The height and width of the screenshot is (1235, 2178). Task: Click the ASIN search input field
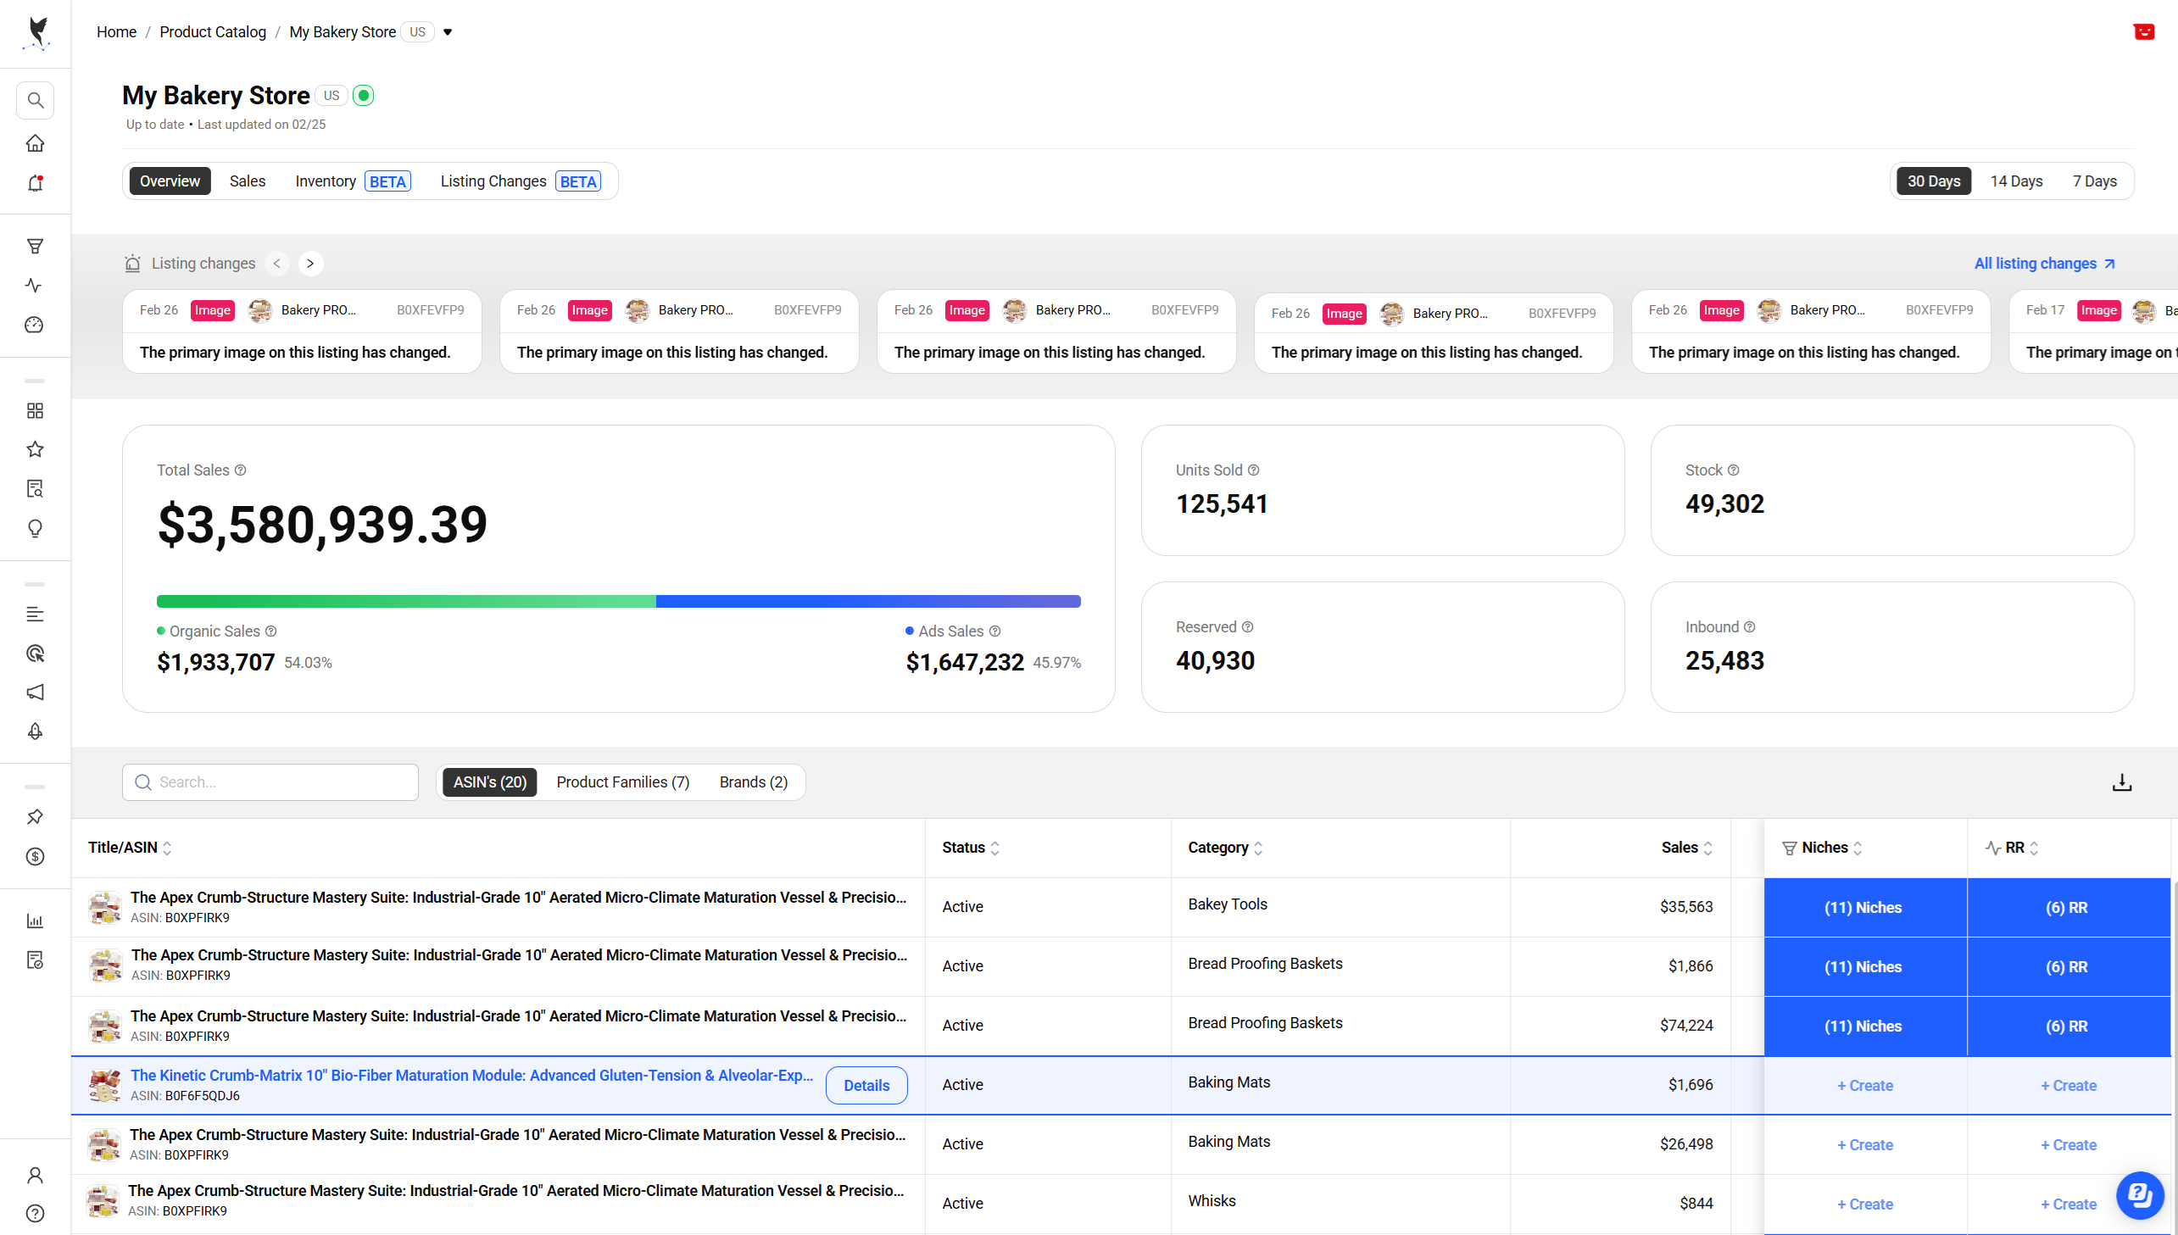click(x=270, y=782)
